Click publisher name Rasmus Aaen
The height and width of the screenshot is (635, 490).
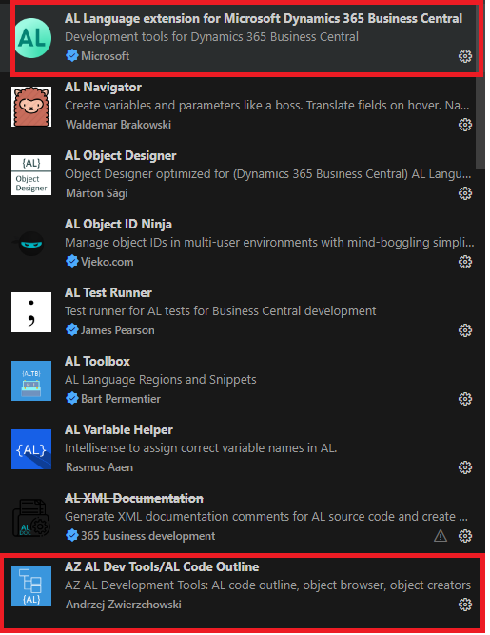pos(99,467)
